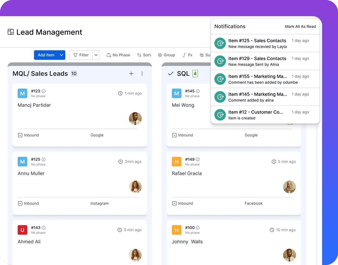
Task: Click the assignee photo on the Ahmed Ali card
Action: click(x=135, y=255)
